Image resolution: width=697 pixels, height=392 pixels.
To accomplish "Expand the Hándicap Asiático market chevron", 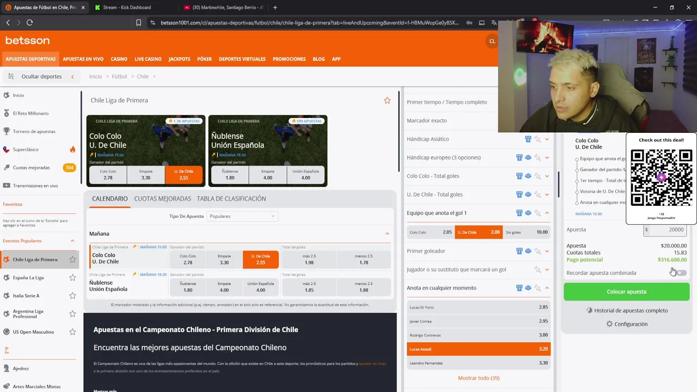I will [547, 139].
